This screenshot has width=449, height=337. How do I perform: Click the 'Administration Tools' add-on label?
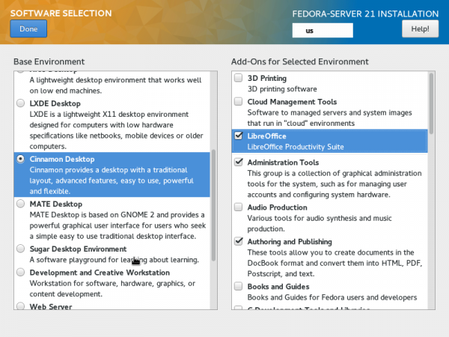pos(283,163)
